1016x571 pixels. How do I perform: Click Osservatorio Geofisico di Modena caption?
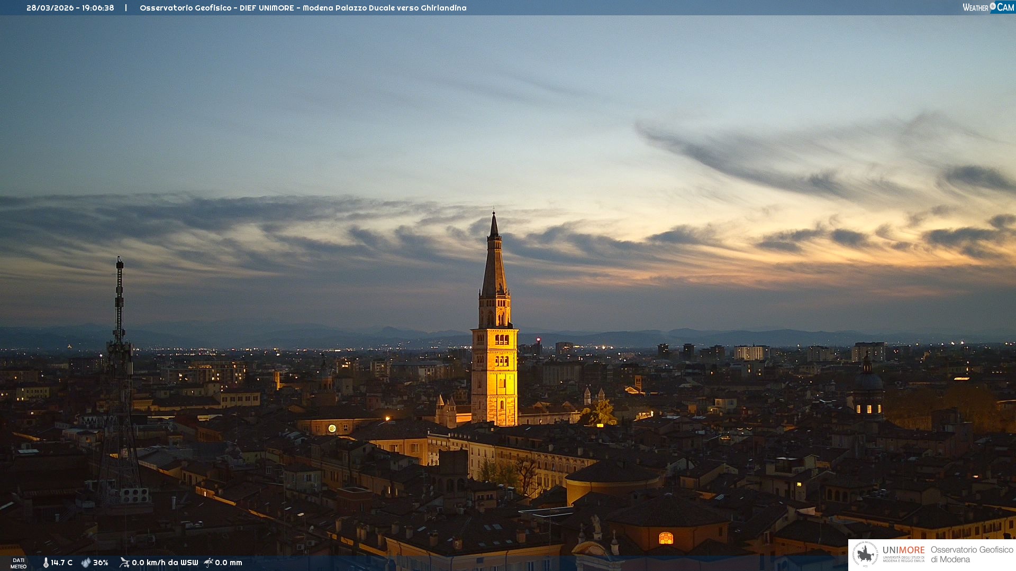point(972,554)
